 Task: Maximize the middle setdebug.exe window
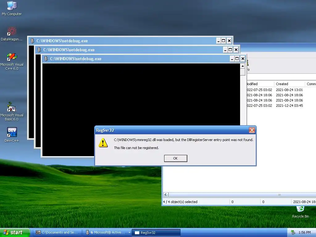coord(230,50)
